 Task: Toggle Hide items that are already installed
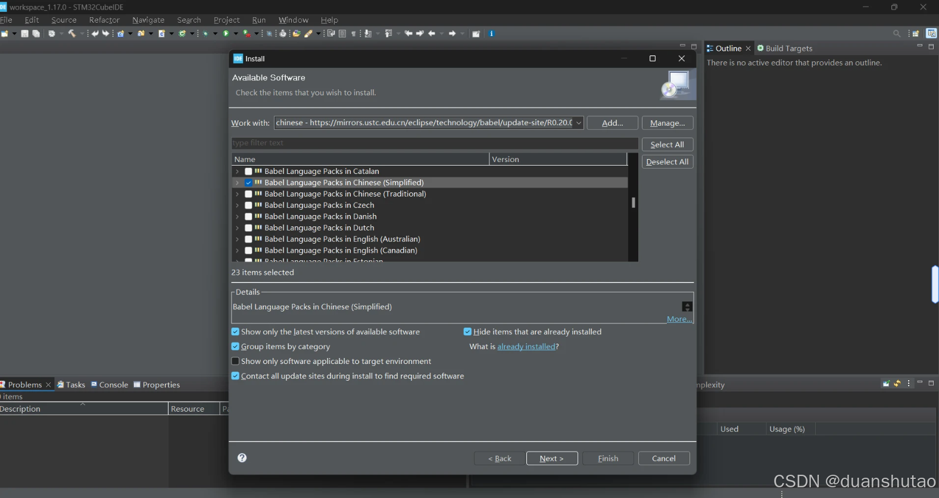[x=467, y=332]
